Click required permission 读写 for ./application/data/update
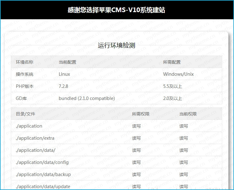 [136, 186]
